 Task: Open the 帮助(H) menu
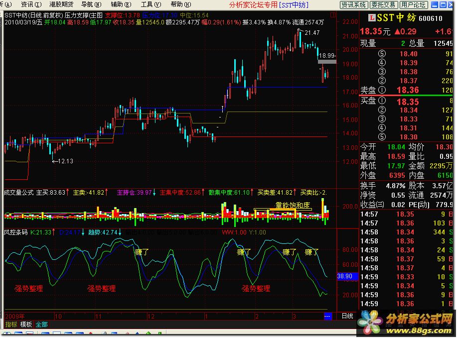(181, 4)
